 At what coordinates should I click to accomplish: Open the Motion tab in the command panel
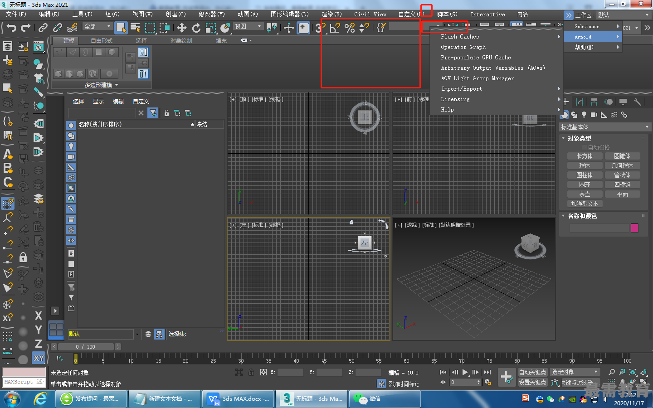pos(609,102)
